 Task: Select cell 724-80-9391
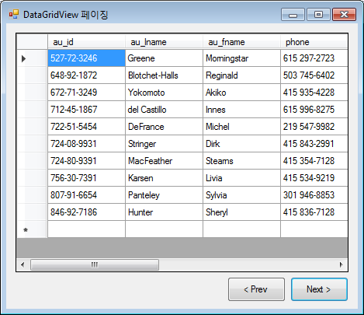[x=86, y=161]
